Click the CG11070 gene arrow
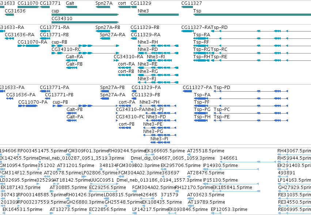Viewport: 311px width, 215px height. pos(29,7)
